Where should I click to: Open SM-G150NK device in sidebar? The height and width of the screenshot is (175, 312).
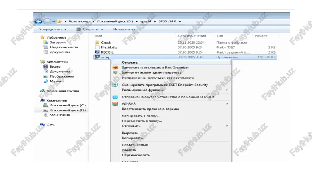point(60,115)
